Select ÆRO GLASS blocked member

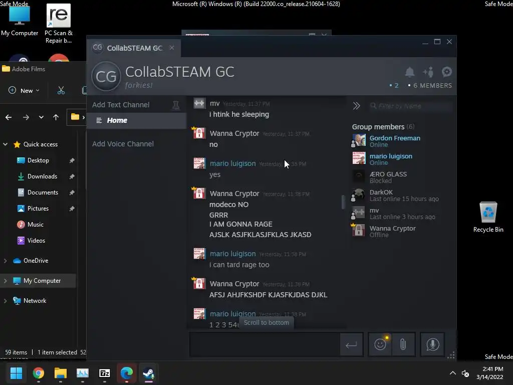[402, 177]
